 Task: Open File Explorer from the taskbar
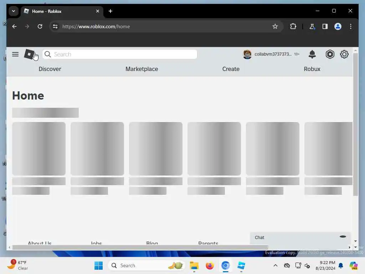click(x=194, y=265)
